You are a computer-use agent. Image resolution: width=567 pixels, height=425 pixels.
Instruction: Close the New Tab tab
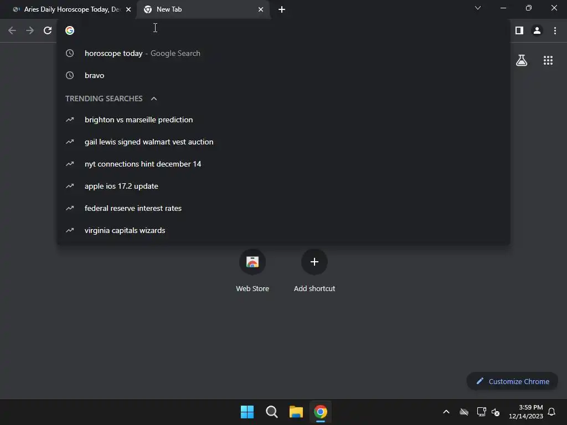(x=261, y=9)
